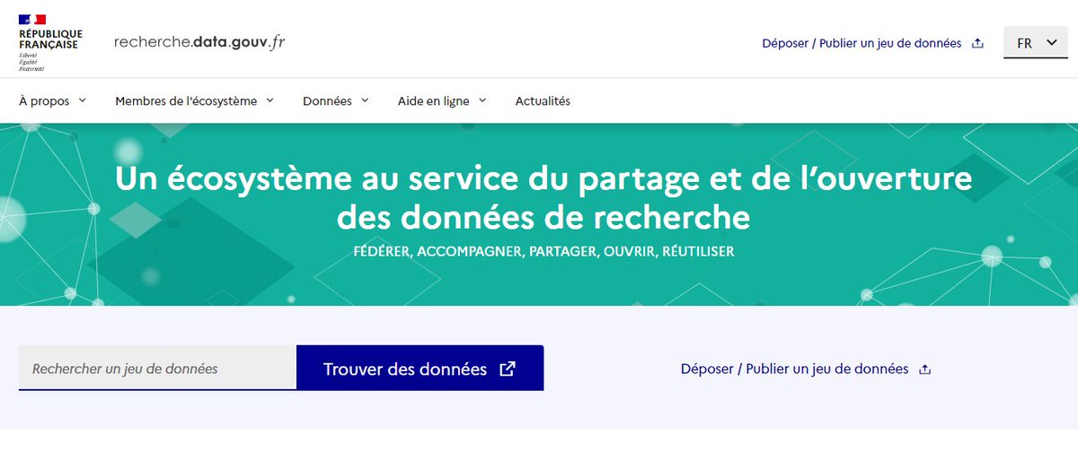Open the Actualités menu item
The height and width of the screenshot is (469, 1078).
point(543,101)
